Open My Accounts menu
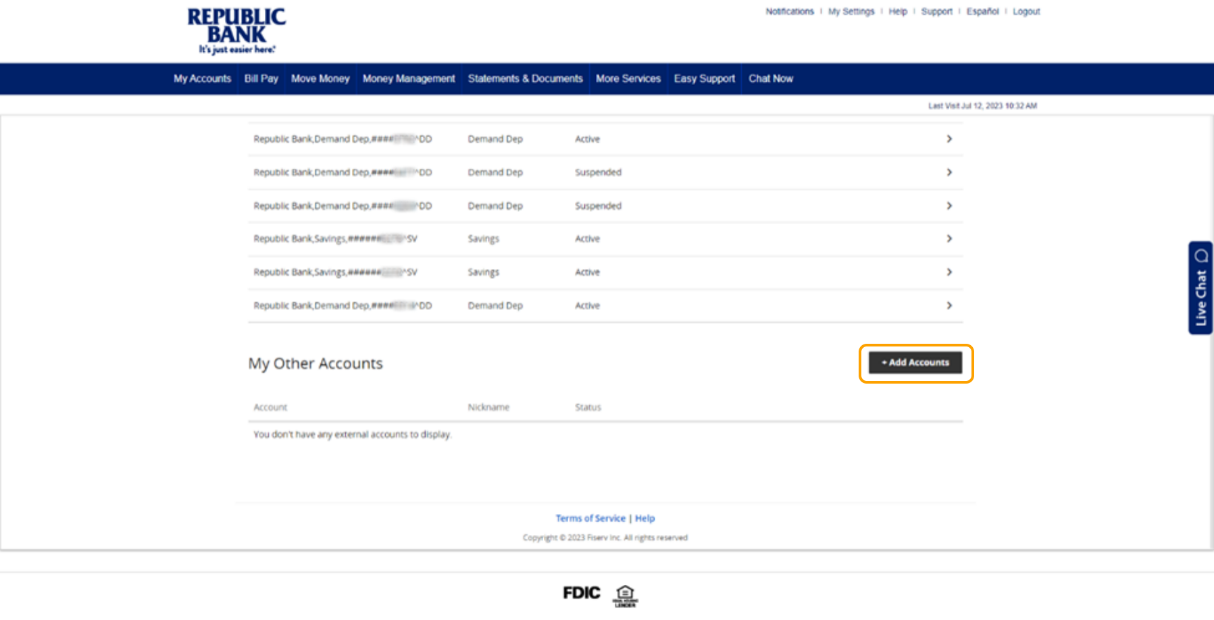The height and width of the screenshot is (620, 1214). click(x=202, y=78)
